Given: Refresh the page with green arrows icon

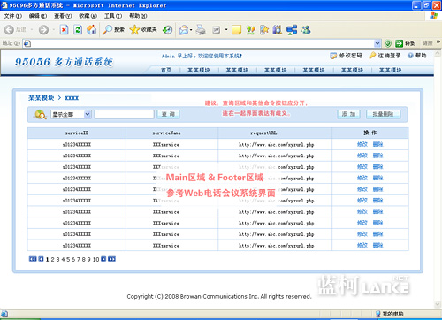Looking at the screenshot, I should pyautogui.click(x=78, y=29).
